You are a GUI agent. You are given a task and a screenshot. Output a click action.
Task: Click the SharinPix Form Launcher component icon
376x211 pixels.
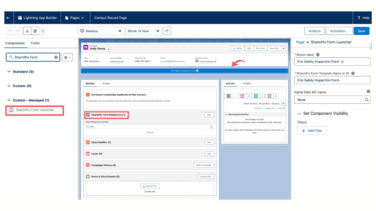pos(11,110)
